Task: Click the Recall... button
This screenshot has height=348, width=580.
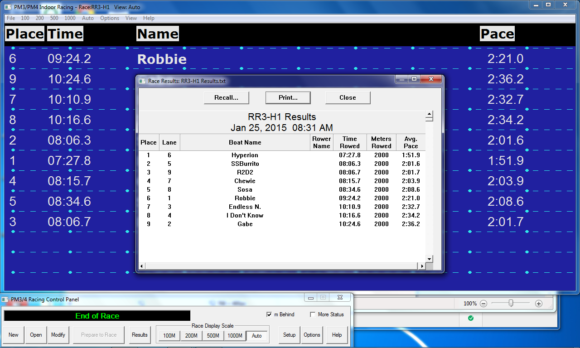Action: pos(226,97)
